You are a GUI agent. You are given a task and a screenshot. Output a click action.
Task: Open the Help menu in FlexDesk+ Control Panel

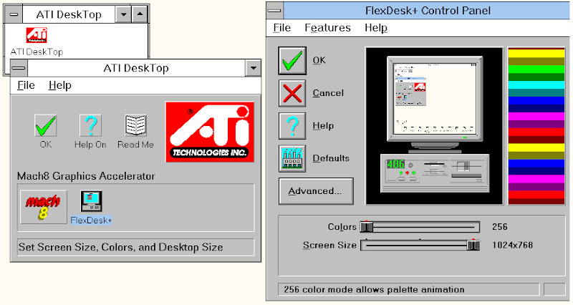[x=376, y=28]
